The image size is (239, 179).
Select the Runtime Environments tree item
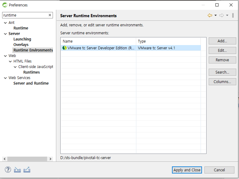point(33,50)
